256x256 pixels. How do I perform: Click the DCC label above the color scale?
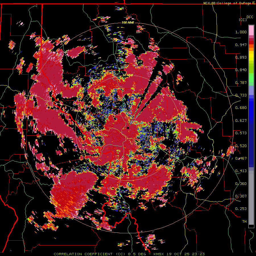click(250, 17)
